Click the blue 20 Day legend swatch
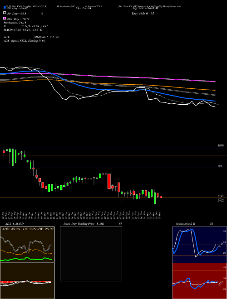227x299 pixels. point(5,8)
